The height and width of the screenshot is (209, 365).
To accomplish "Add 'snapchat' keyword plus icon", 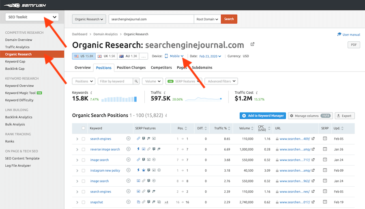I will [128, 202].
